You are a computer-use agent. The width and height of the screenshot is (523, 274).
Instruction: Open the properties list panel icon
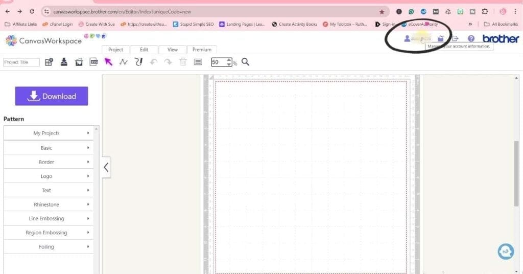[198, 62]
